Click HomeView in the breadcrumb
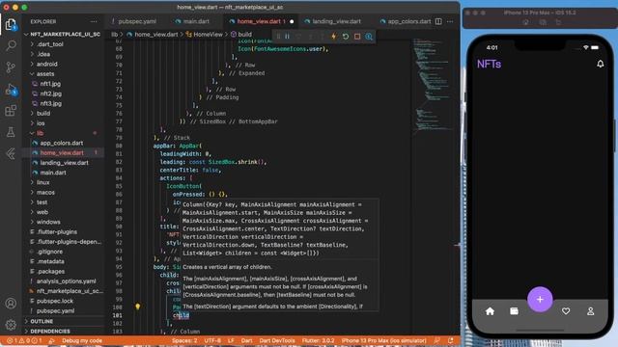 pyautogui.click(x=209, y=35)
